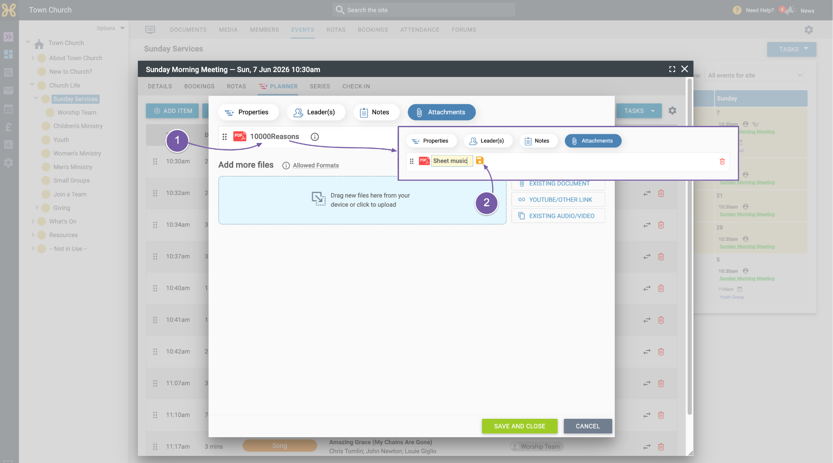The width and height of the screenshot is (833, 463).
Task: Open Youth Group event in calendar
Action: [731, 297]
